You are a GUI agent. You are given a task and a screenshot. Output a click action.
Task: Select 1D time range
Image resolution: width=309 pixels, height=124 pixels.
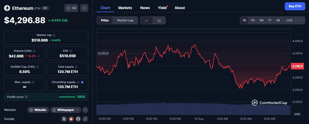244,20
